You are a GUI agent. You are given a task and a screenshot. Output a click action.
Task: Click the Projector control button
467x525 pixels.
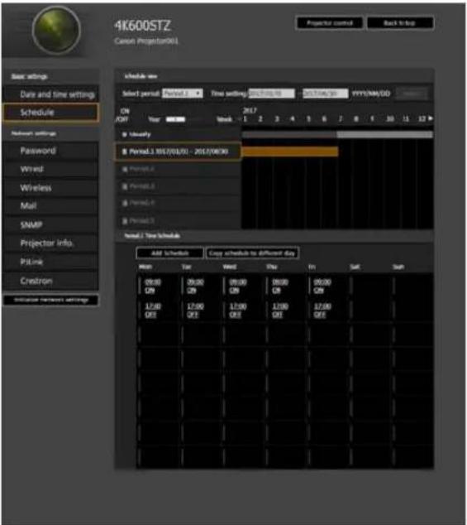(329, 23)
